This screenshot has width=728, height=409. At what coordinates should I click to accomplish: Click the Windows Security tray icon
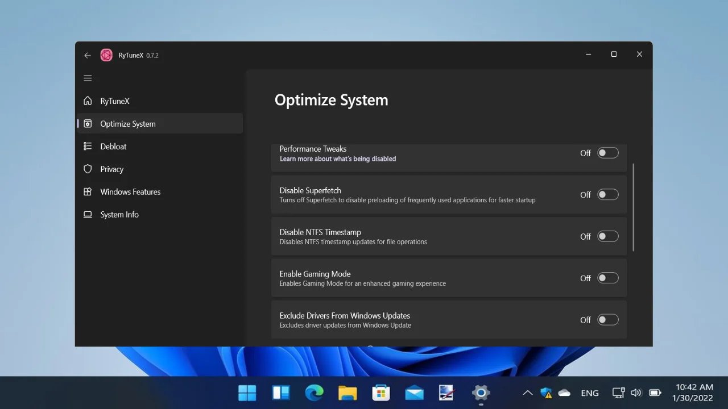(547, 393)
